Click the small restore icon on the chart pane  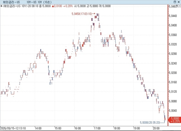(x=177, y=6)
